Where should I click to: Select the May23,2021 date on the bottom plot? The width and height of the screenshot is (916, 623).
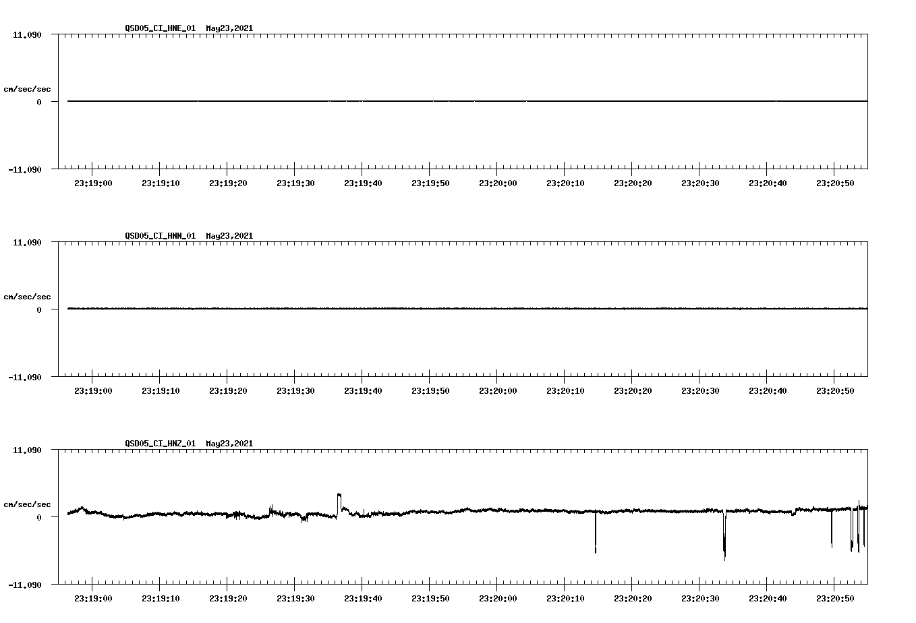(229, 444)
